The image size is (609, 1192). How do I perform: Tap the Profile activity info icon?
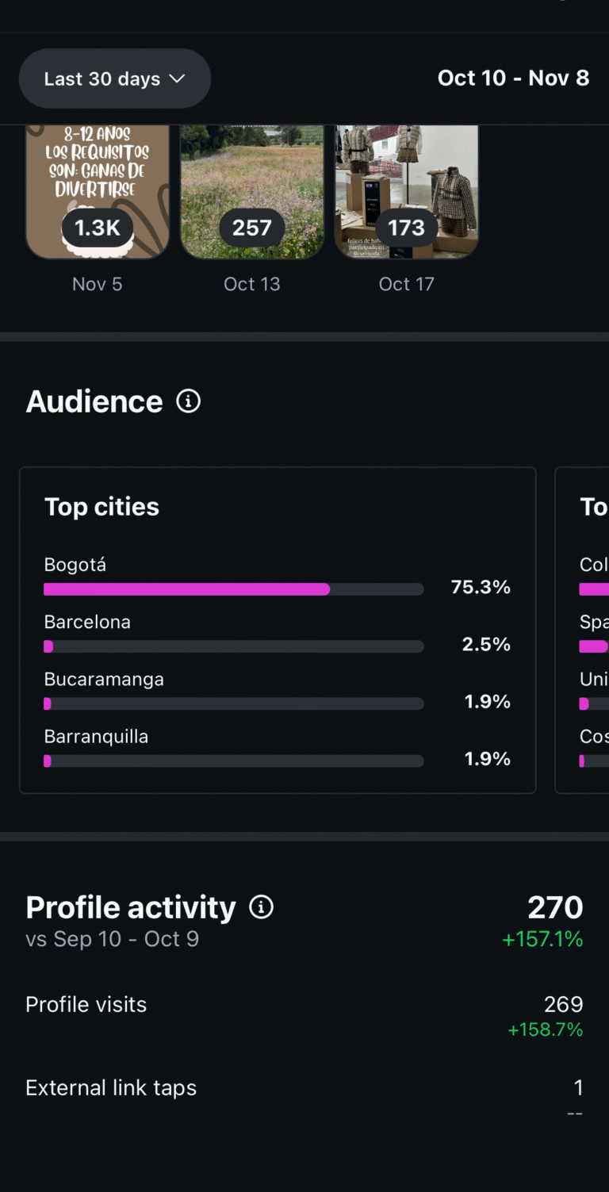click(262, 907)
